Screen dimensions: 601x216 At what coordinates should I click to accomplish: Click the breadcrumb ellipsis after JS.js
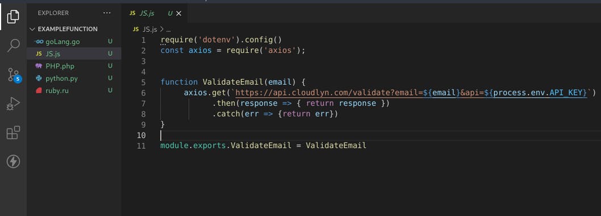(x=168, y=30)
